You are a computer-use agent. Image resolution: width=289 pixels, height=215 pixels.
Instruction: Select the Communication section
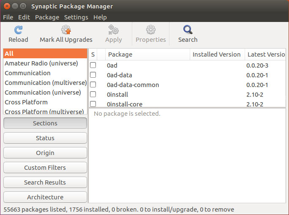point(45,73)
